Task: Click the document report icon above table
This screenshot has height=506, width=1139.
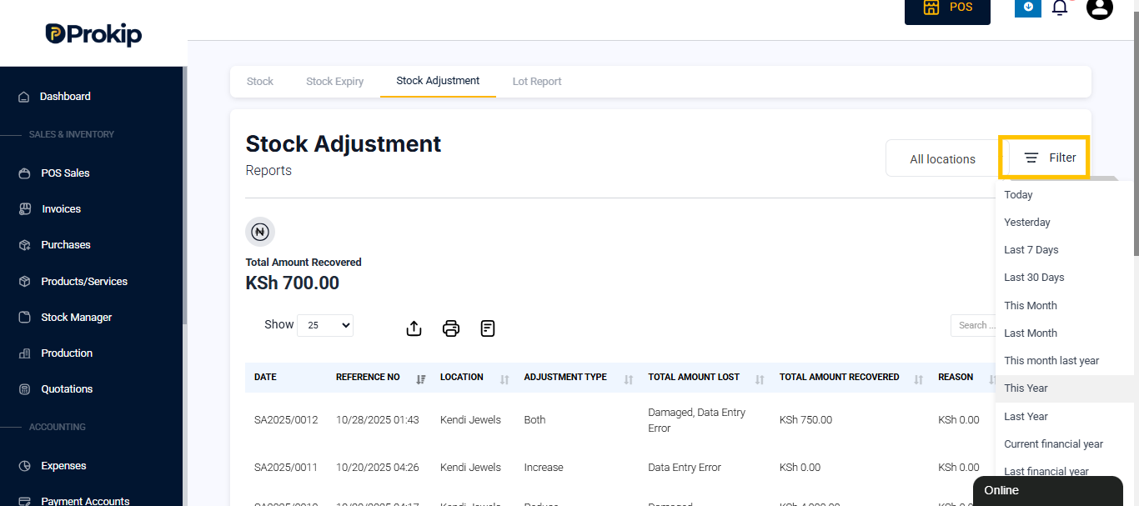Action: (488, 328)
